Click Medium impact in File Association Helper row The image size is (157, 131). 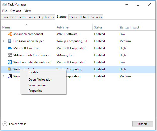(x=125, y=41)
